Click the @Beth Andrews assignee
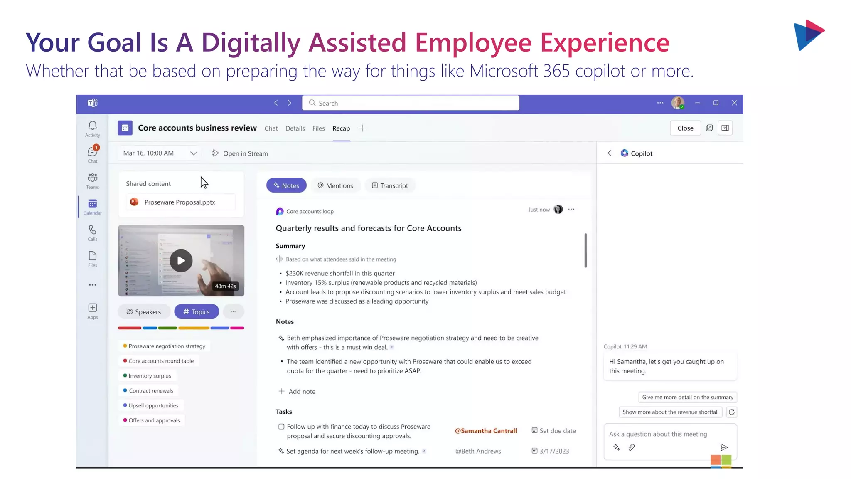The height and width of the screenshot is (479, 851). click(x=478, y=451)
